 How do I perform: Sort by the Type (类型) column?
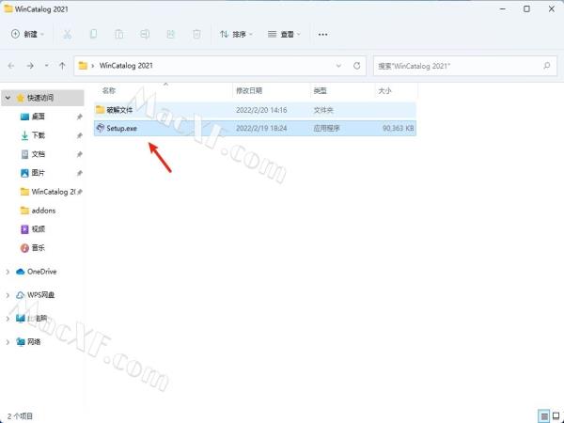[320, 90]
